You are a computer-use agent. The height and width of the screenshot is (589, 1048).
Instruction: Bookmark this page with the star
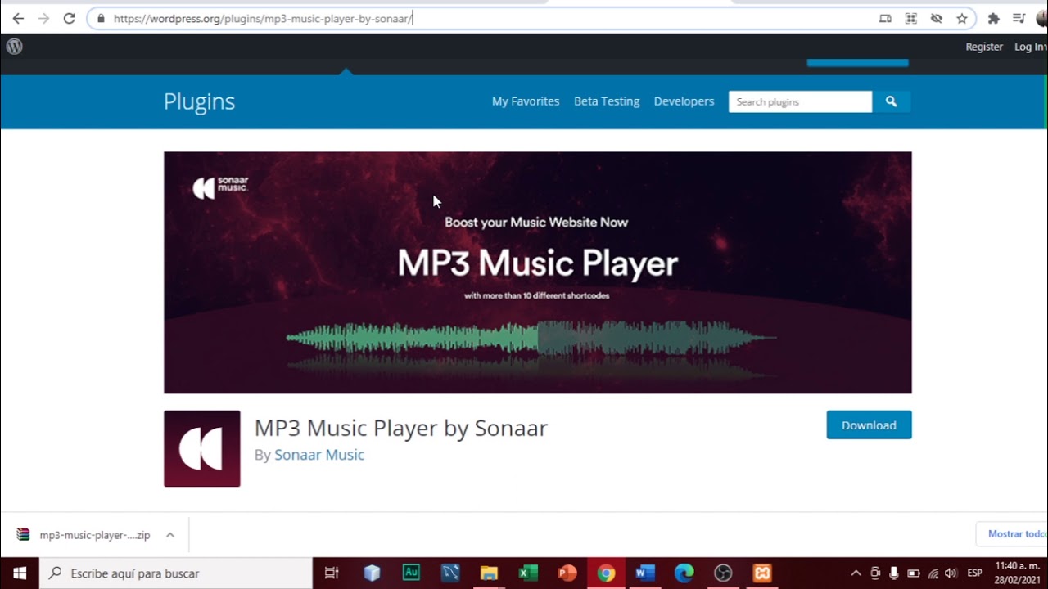962,18
